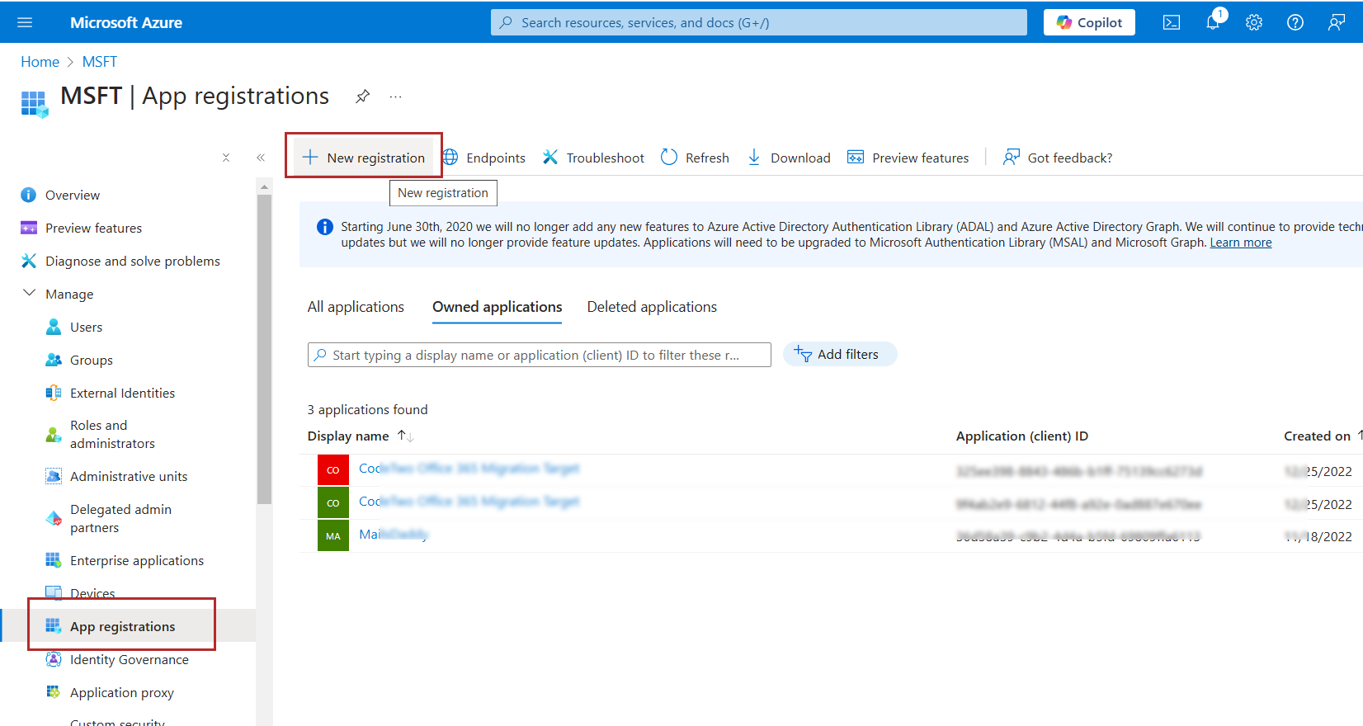Open the application with the red CO icon
Viewport: 1363px width, 726px height.
point(469,469)
